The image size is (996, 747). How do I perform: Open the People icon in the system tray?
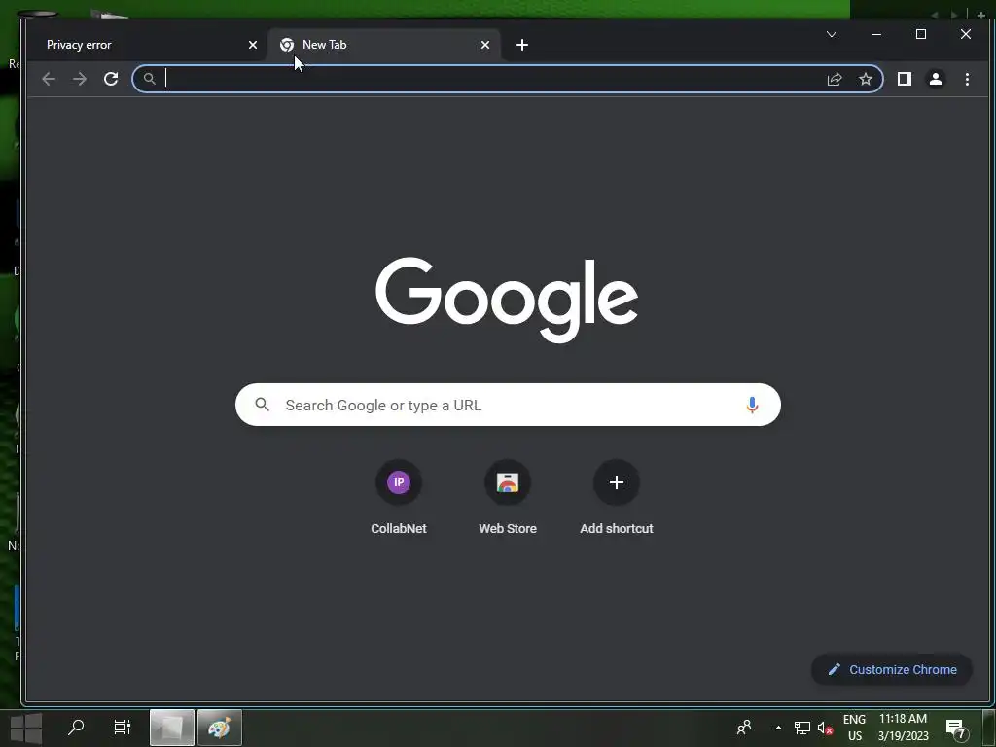[x=744, y=728]
